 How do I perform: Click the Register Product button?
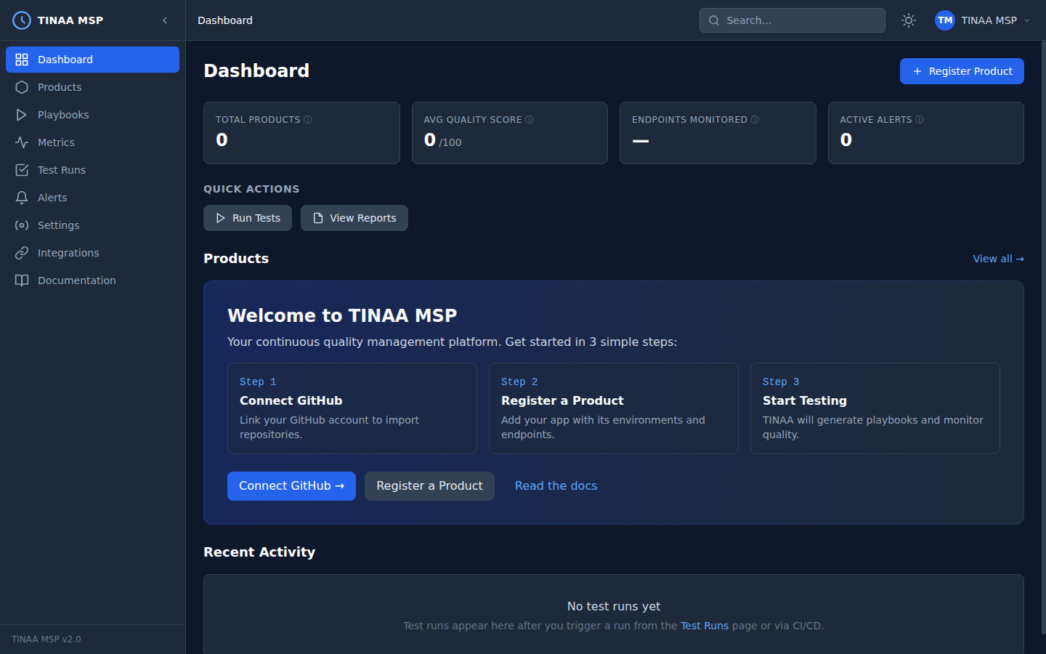962,71
